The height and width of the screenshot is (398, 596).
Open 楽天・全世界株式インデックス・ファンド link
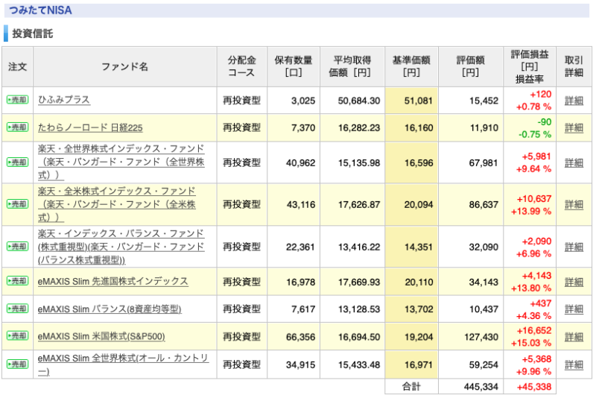(x=121, y=162)
